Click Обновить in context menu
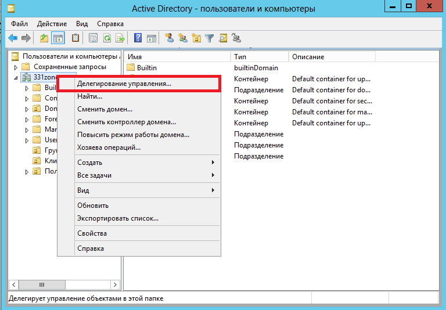This screenshot has height=310, width=446. pyautogui.click(x=139, y=206)
